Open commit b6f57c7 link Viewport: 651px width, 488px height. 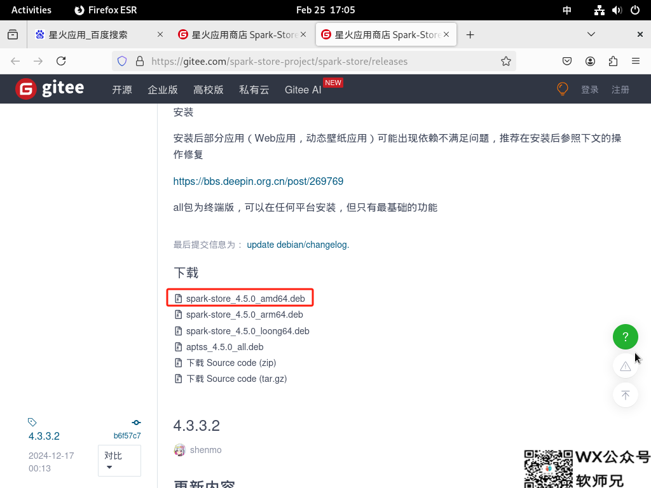pos(127,436)
